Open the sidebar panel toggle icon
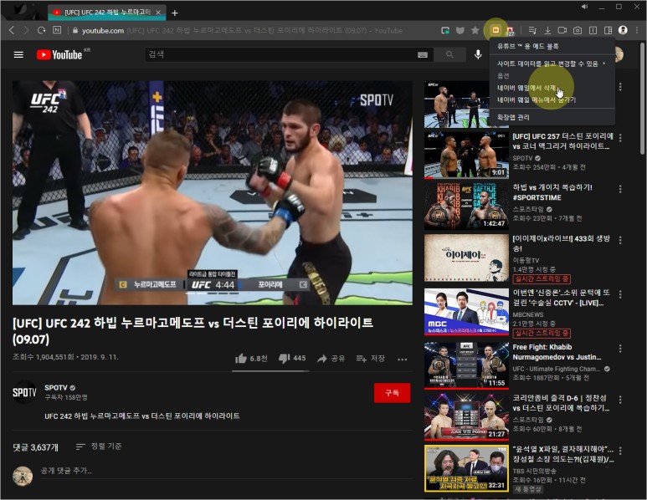The image size is (647, 500). point(608,30)
